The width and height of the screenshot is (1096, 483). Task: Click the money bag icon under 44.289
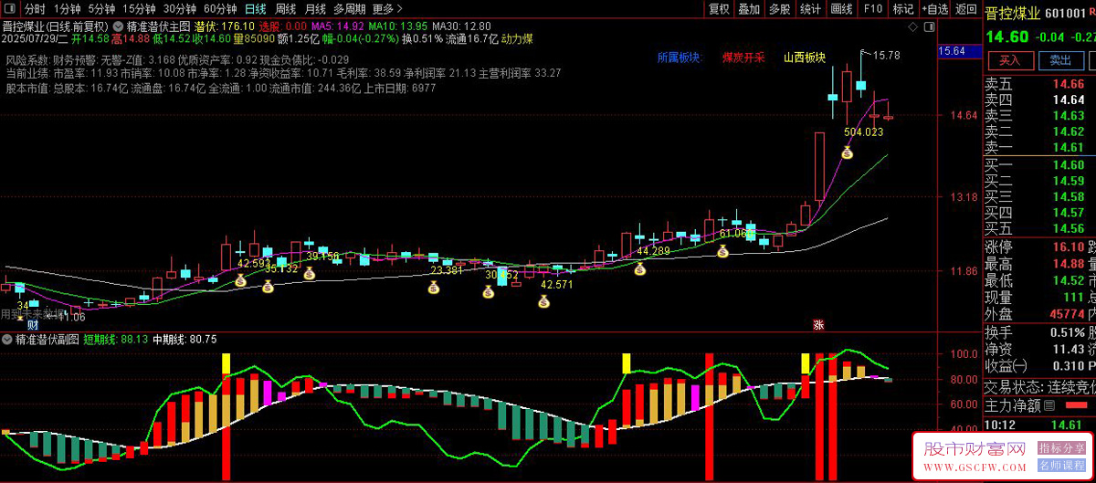click(x=640, y=268)
